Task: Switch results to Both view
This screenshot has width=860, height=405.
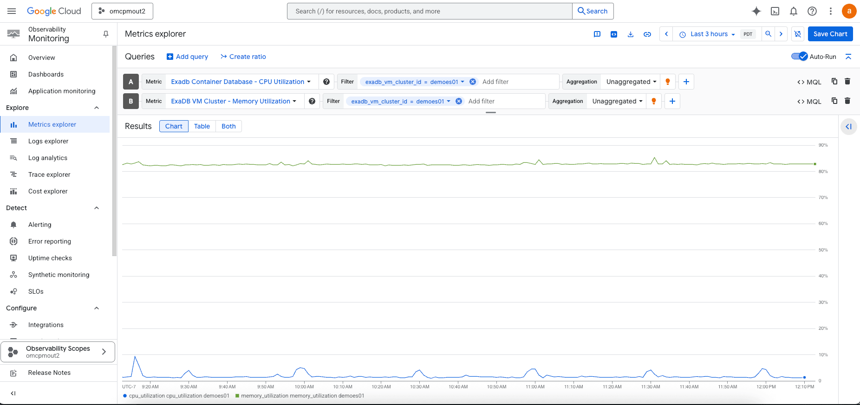Action: (x=228, y=126)
